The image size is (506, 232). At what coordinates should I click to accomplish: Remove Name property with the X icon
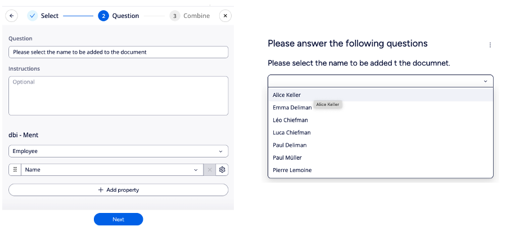coord(210,170)
